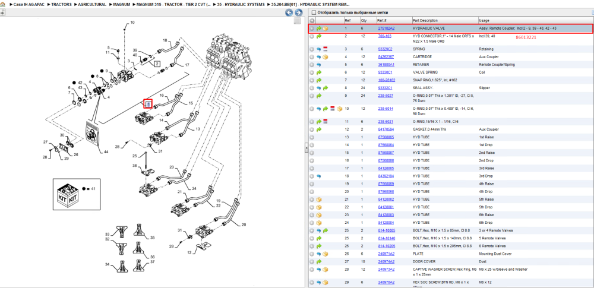
Task: Toggle select-all circle in table header
Action: coord(312,20)
